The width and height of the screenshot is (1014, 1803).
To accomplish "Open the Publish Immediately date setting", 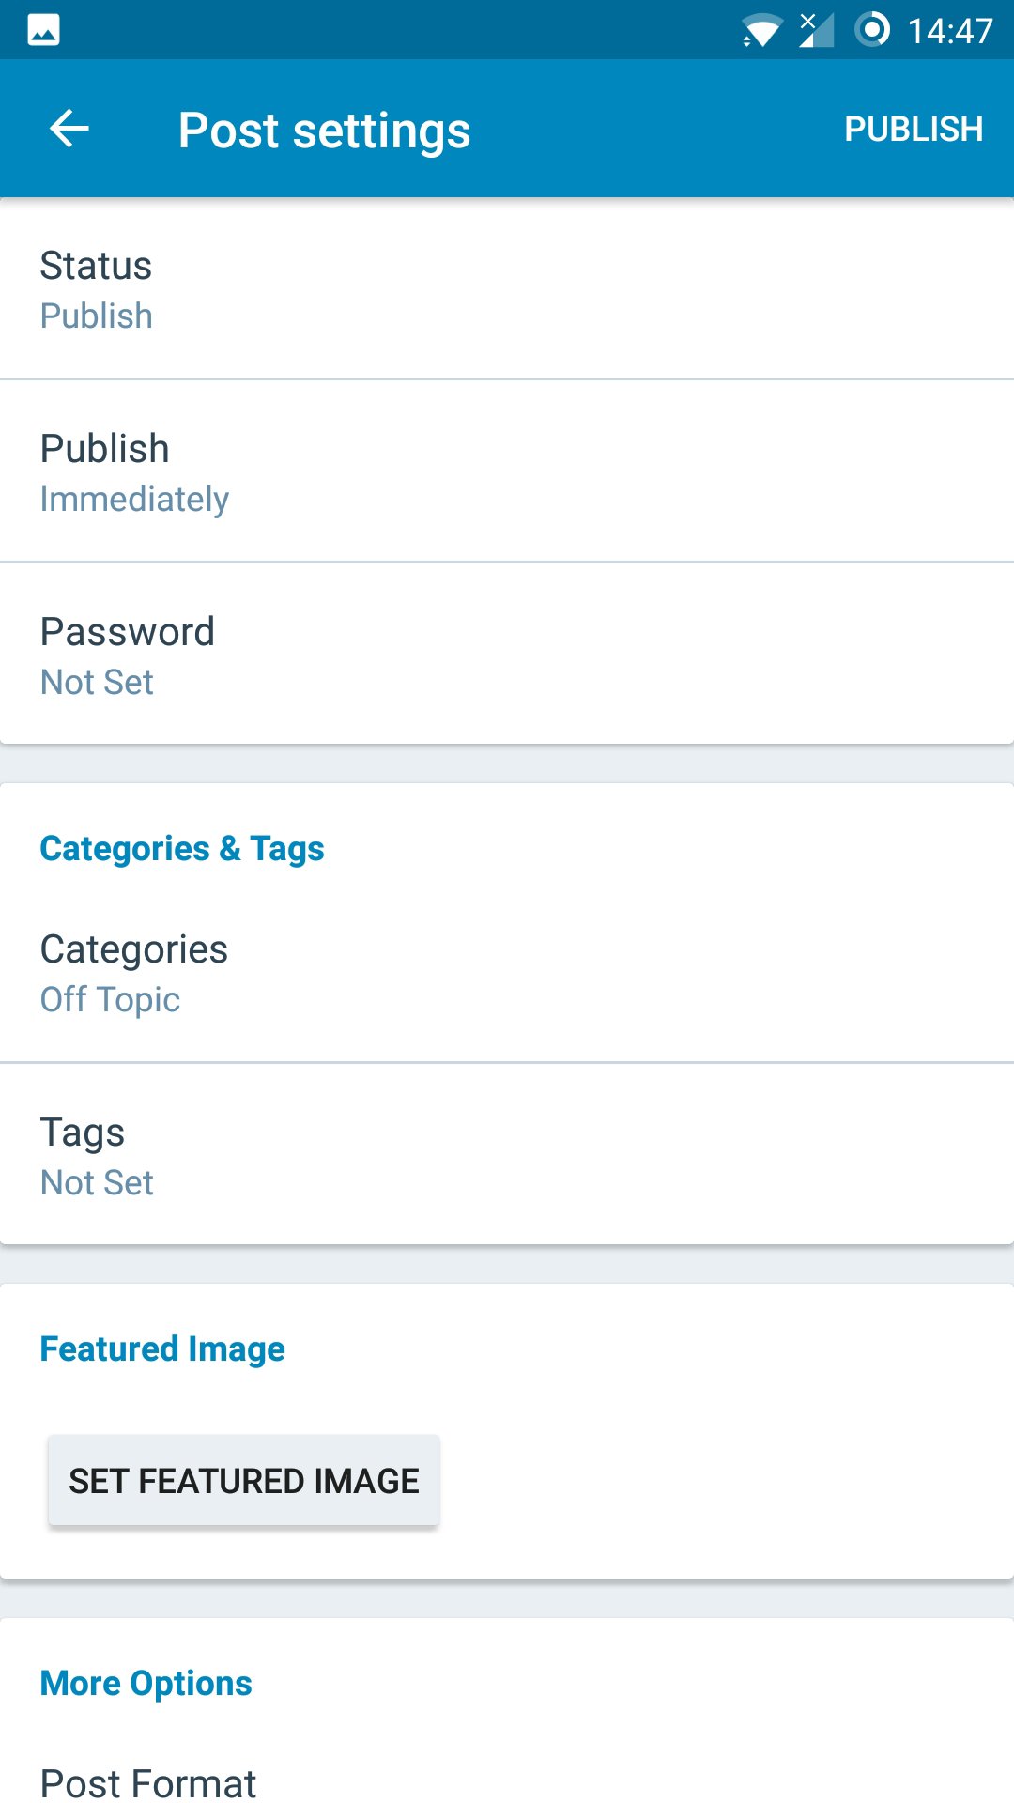I will [x=507, y=471].
